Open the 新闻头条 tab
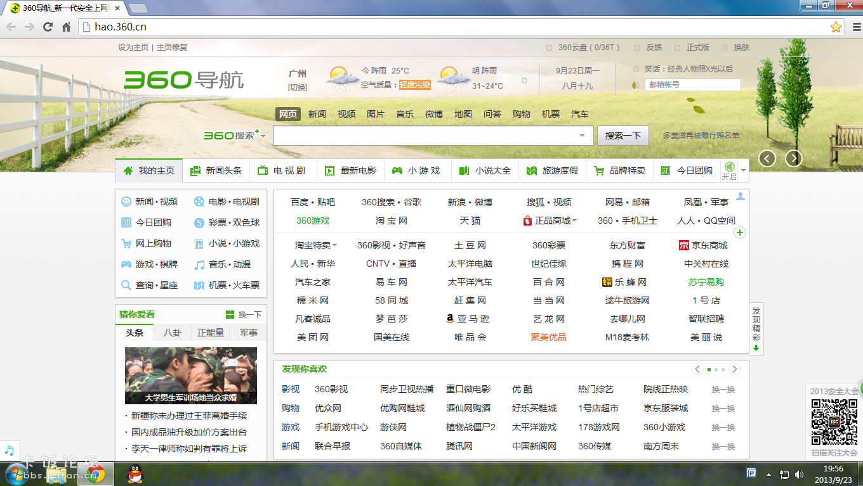This screenshot has width=863, height=486. pyautogui.click(x=216, y=170)
